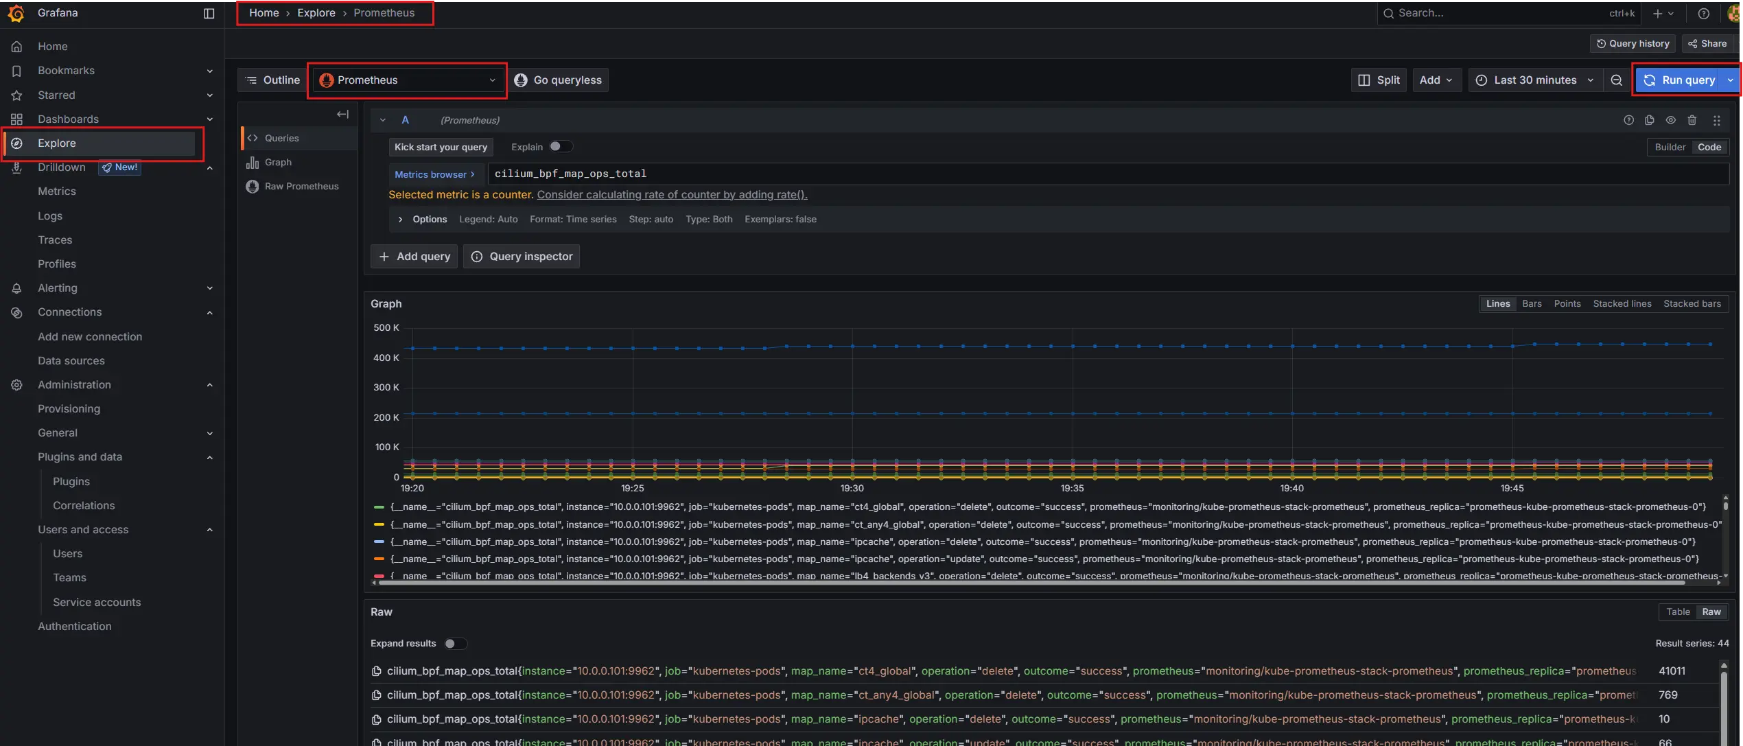Collapse the Administration sidebar section
This screenshot has height=746, width=1743.
pyautogui.click(x=210, y=385)
